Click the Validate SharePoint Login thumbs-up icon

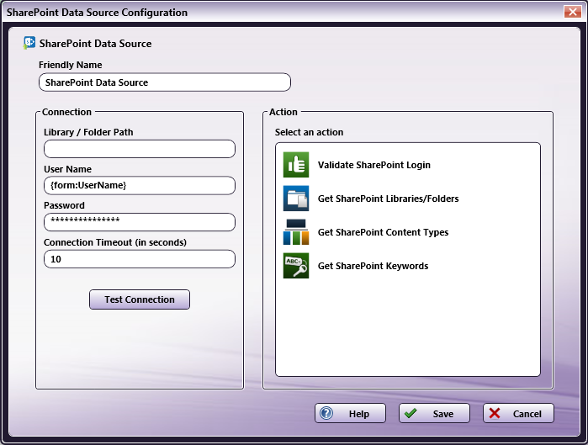coord(296,165)
